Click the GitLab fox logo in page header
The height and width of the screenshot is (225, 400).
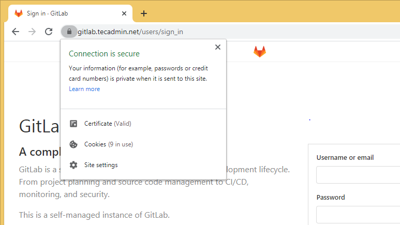(x=259, y=52)
